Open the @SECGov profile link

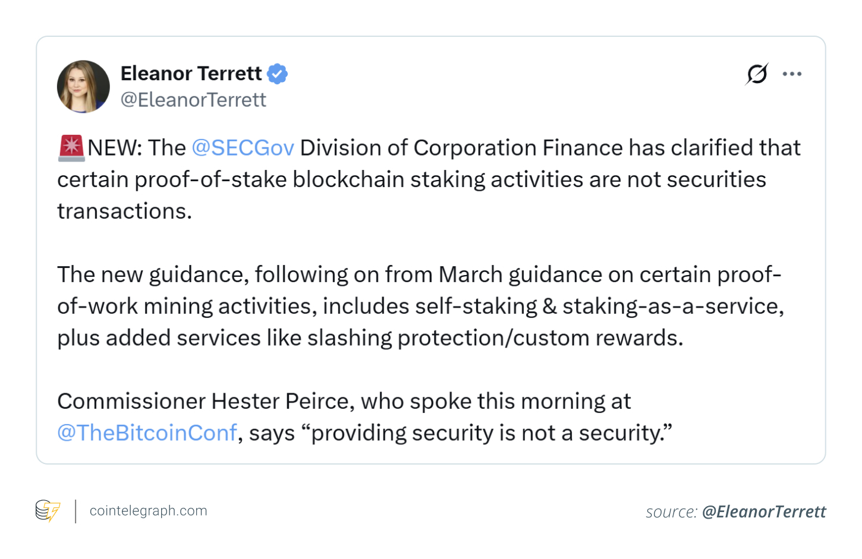pyautogui.click(x=243, y=147)
